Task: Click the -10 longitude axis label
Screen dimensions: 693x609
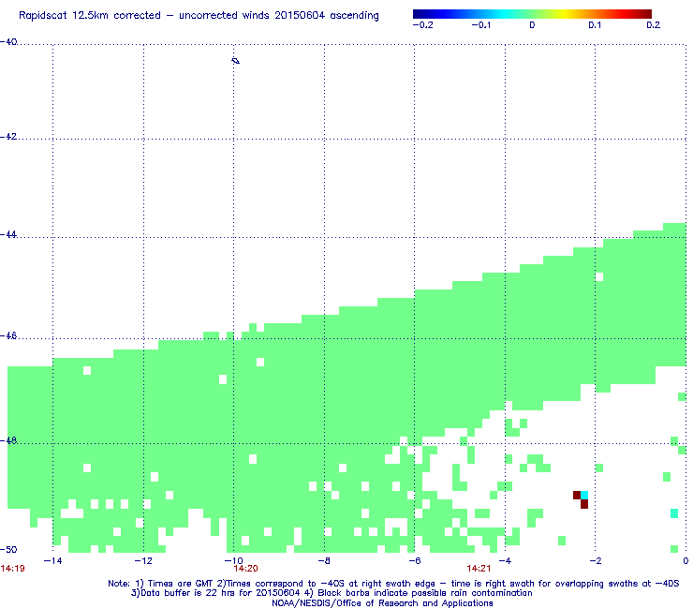Action: [234, 561]
